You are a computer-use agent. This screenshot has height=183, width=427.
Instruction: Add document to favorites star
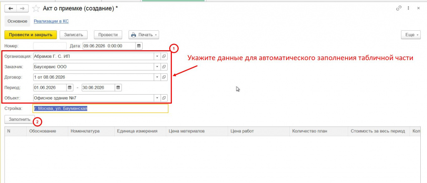(x=36, y=9)
